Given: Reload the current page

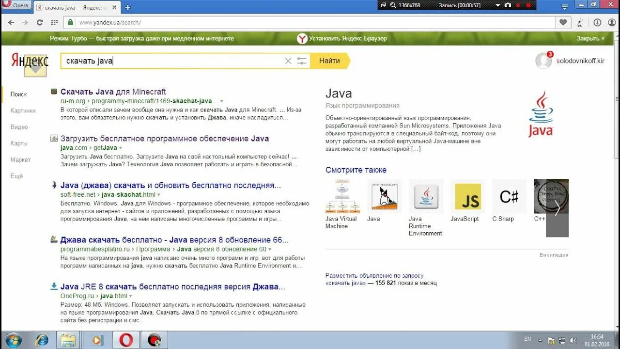Looking at the screenshot, I should click(40, 22).
